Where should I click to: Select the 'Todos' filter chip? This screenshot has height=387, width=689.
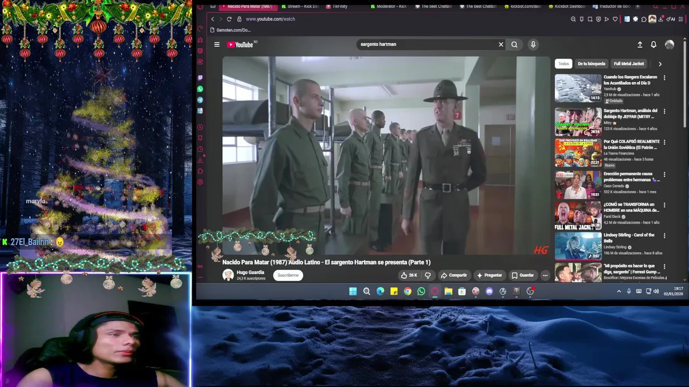click(x=564, y=63)
